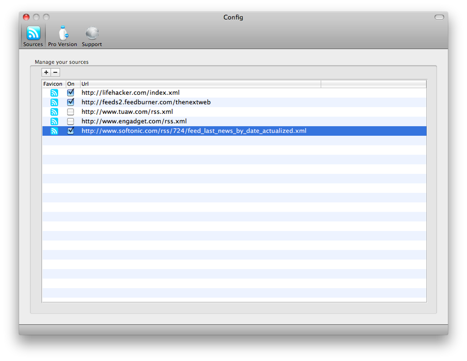Uncheck the softonic feed checkbox
Screen dimensions: 467x361
[x=71, y=131]
